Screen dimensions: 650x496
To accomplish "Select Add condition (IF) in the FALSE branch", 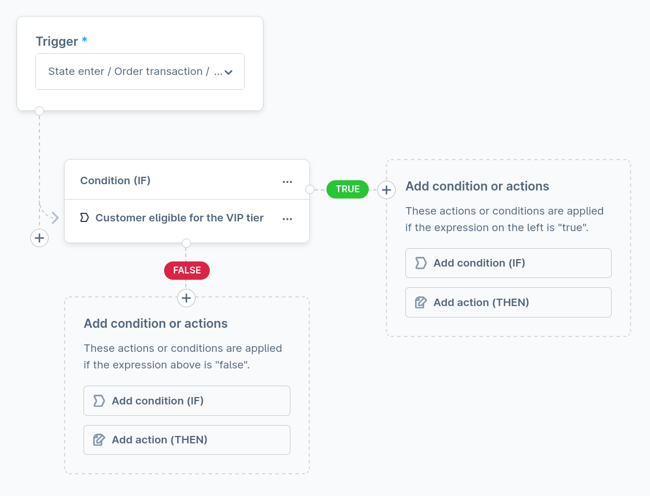I will point(187,400).
